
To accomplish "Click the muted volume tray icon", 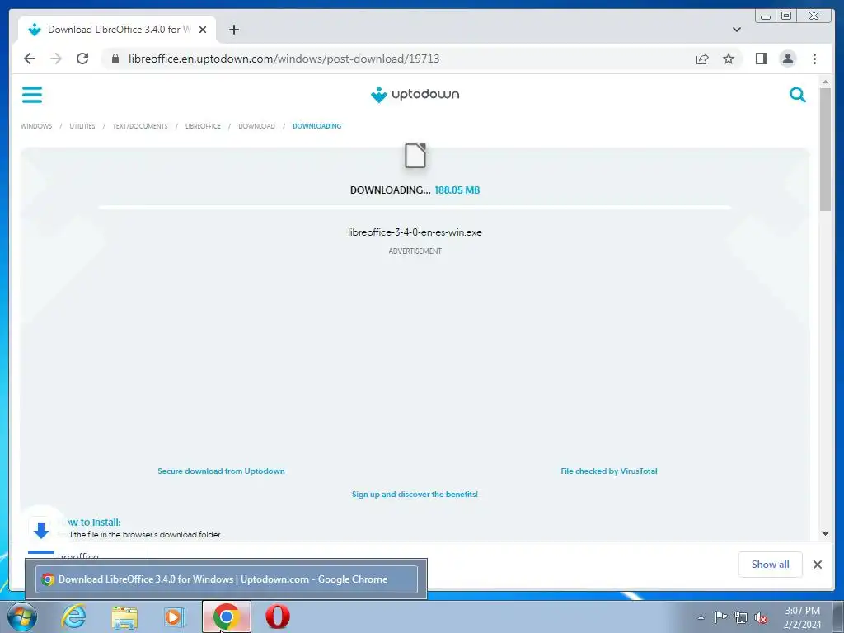I will [x=761, y=617].
